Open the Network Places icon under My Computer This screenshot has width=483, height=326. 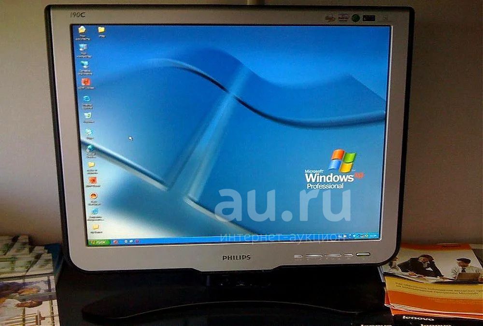click(85, 65)
